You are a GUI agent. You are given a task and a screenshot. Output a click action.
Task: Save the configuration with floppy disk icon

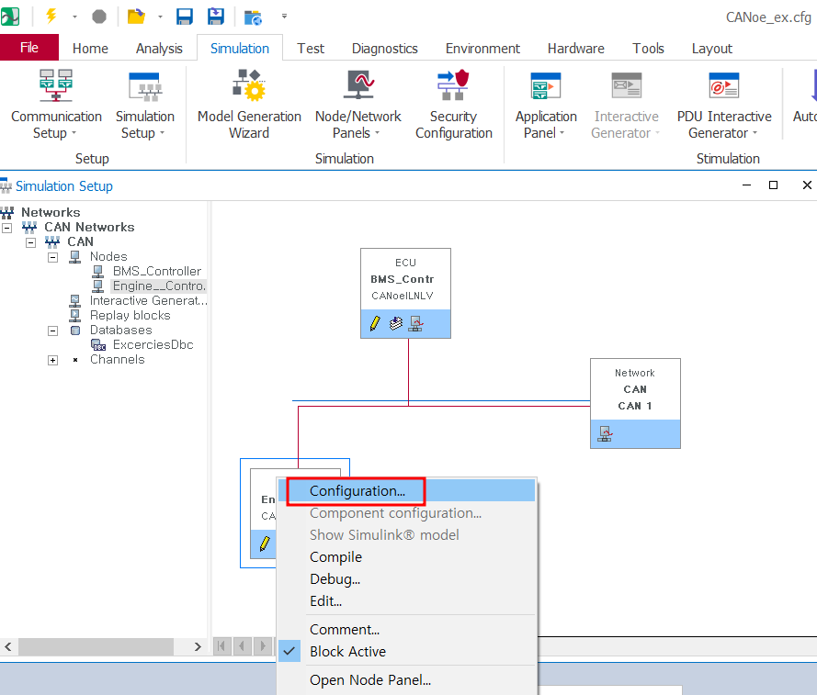tap(185, 17)
